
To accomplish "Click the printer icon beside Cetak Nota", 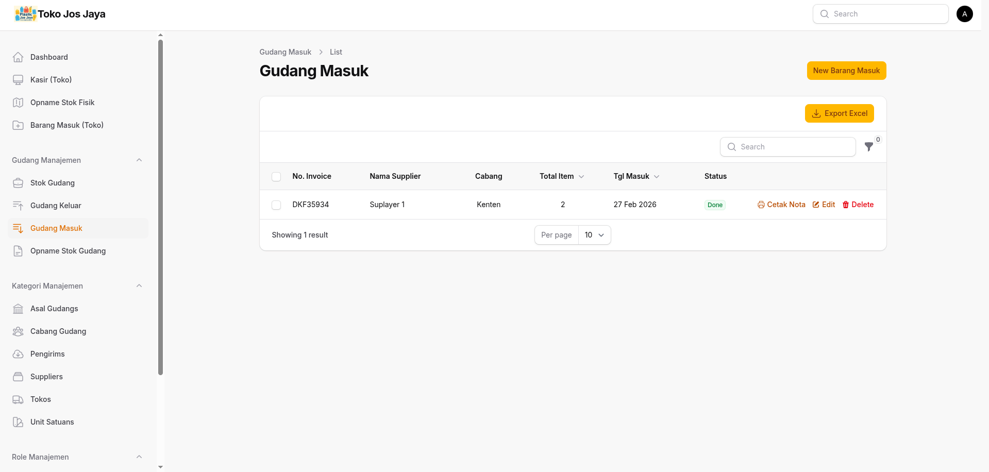I will pos(761,205).
